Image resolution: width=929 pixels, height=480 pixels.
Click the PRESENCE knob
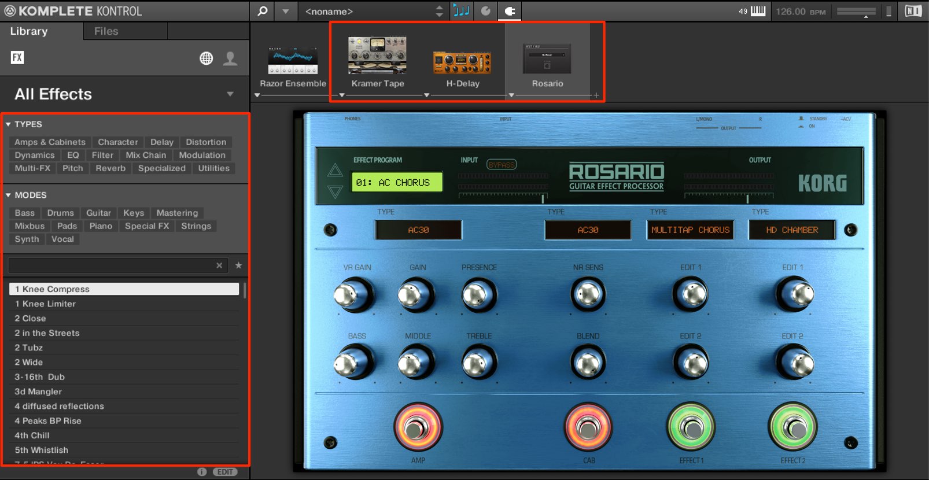[x=478, y=295]
